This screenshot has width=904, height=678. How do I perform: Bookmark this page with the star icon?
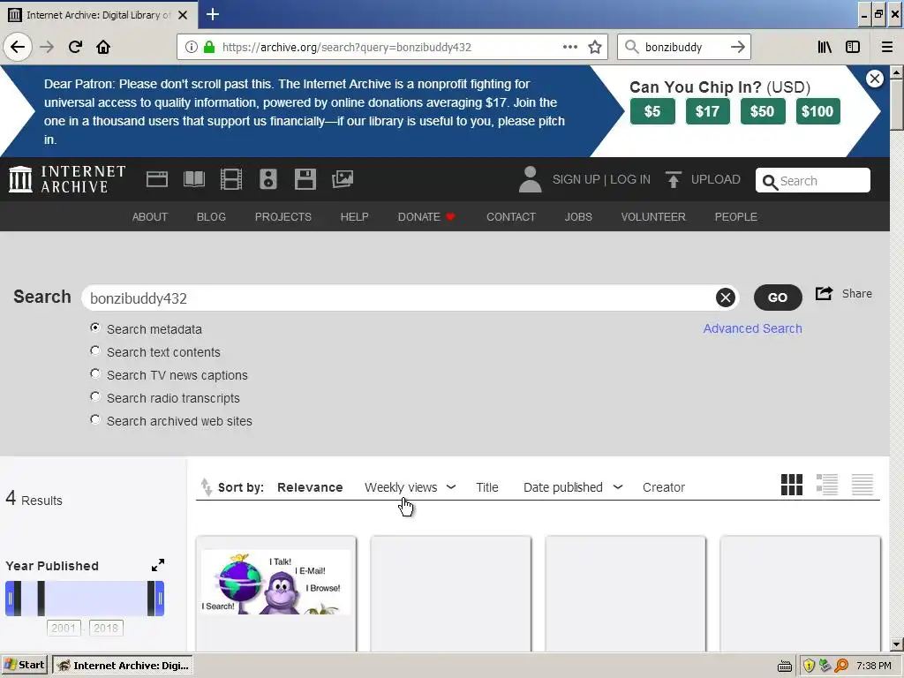click(x=595, y=47)
